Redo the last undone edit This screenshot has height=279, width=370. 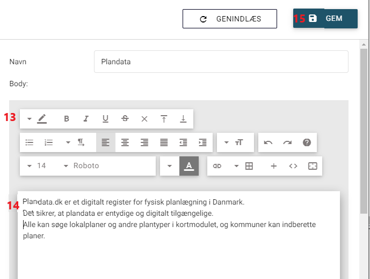click(288, 142)
